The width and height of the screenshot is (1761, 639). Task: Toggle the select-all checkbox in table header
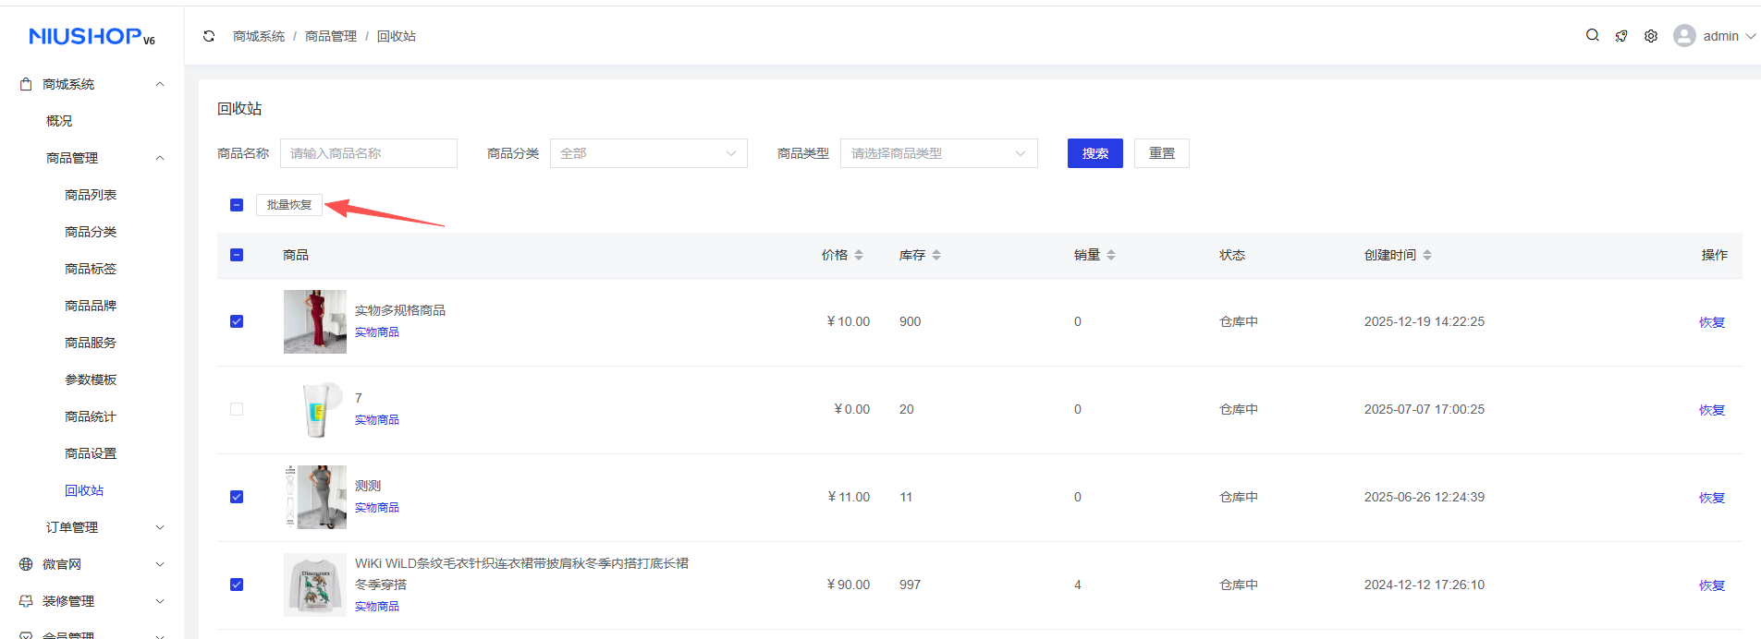point(237,255)
